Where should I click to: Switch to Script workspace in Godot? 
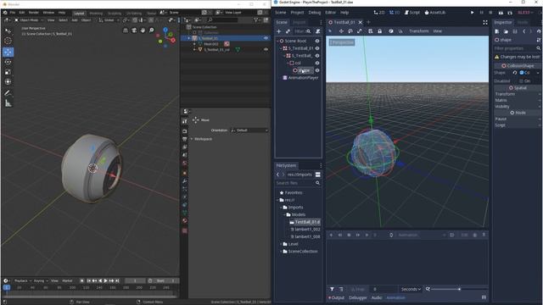point(412,13)
